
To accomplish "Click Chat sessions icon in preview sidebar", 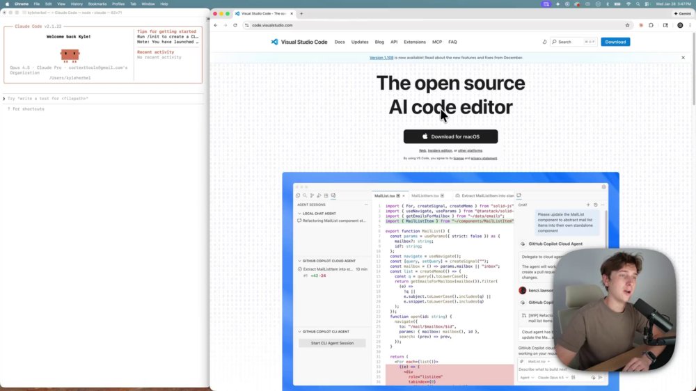I will point(333,195).
